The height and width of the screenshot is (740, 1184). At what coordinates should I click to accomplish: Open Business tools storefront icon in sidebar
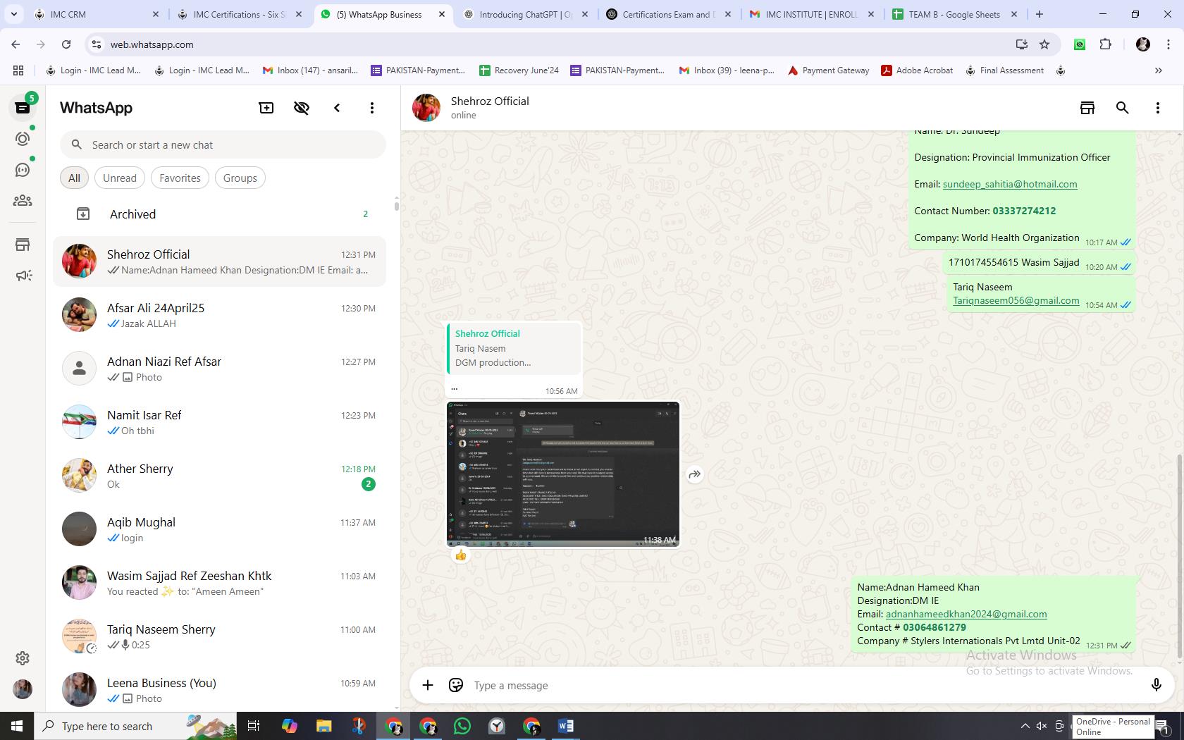(x=23, y=245)
